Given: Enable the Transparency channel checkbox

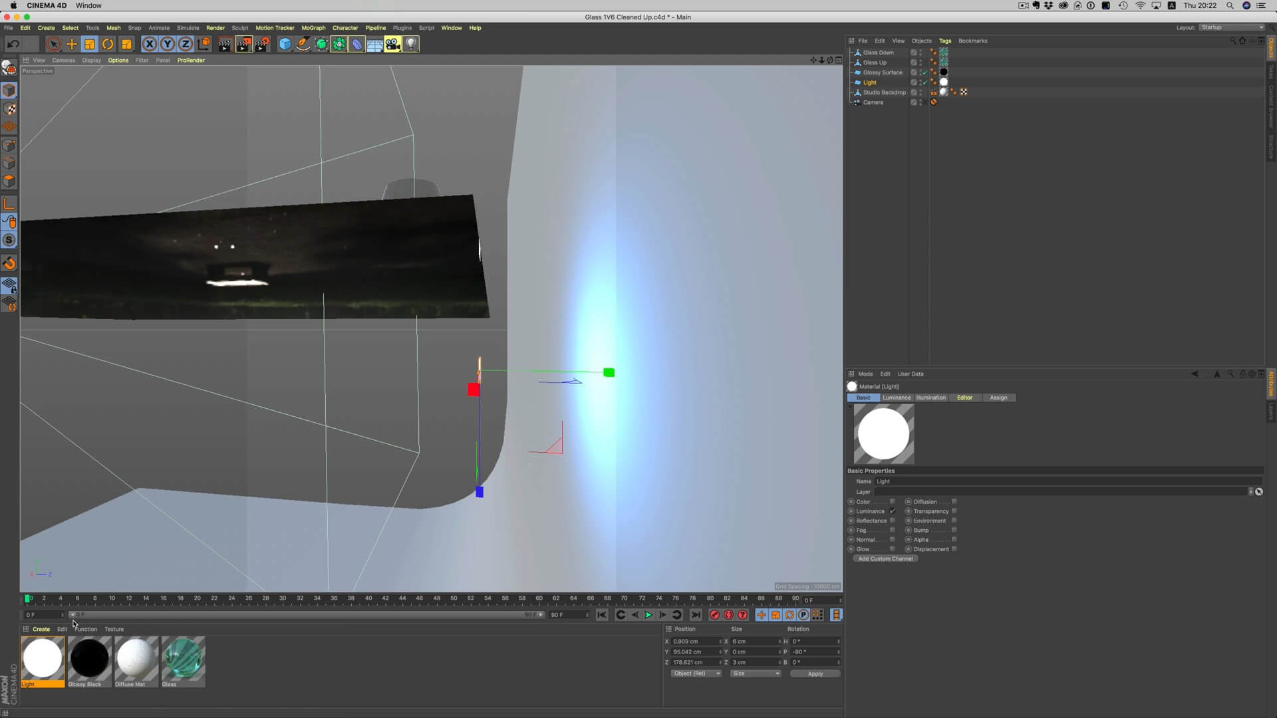Looking at the screenshot, I should coord(954,511).
